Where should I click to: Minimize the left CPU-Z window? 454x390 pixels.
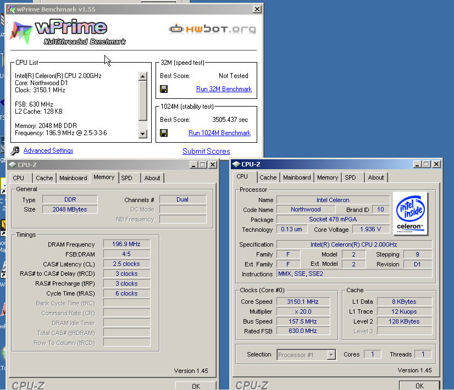193,165
